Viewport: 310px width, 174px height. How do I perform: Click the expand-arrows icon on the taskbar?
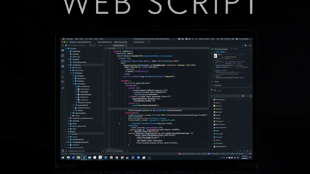pyautogui.click(x=150, y=158)
